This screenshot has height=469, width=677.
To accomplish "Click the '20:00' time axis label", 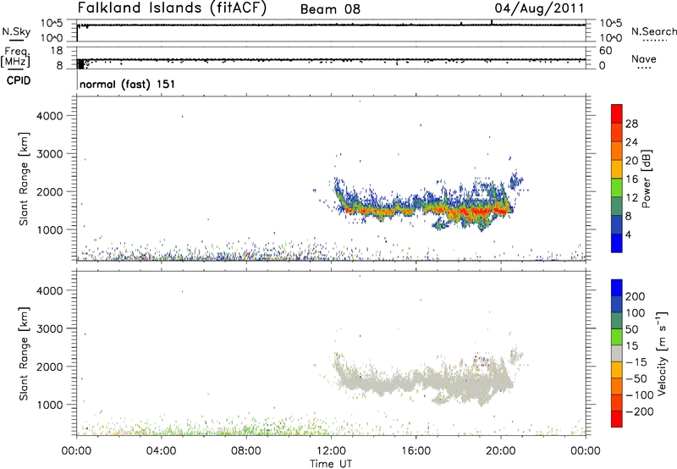I will [501, 451].
